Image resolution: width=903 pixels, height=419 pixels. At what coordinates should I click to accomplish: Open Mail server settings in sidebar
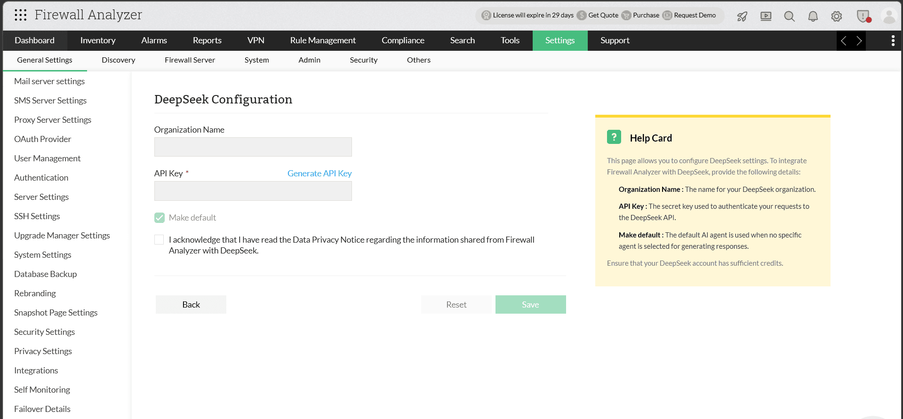49,81
